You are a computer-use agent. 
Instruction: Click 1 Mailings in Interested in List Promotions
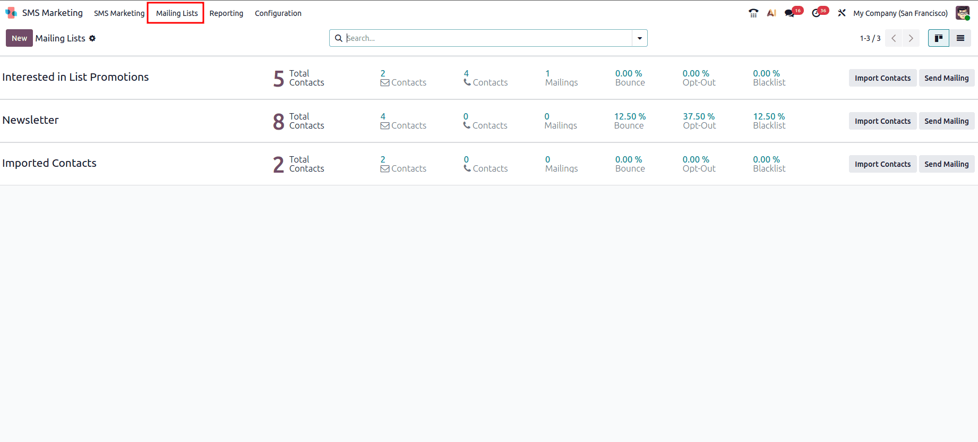(561, 78)
